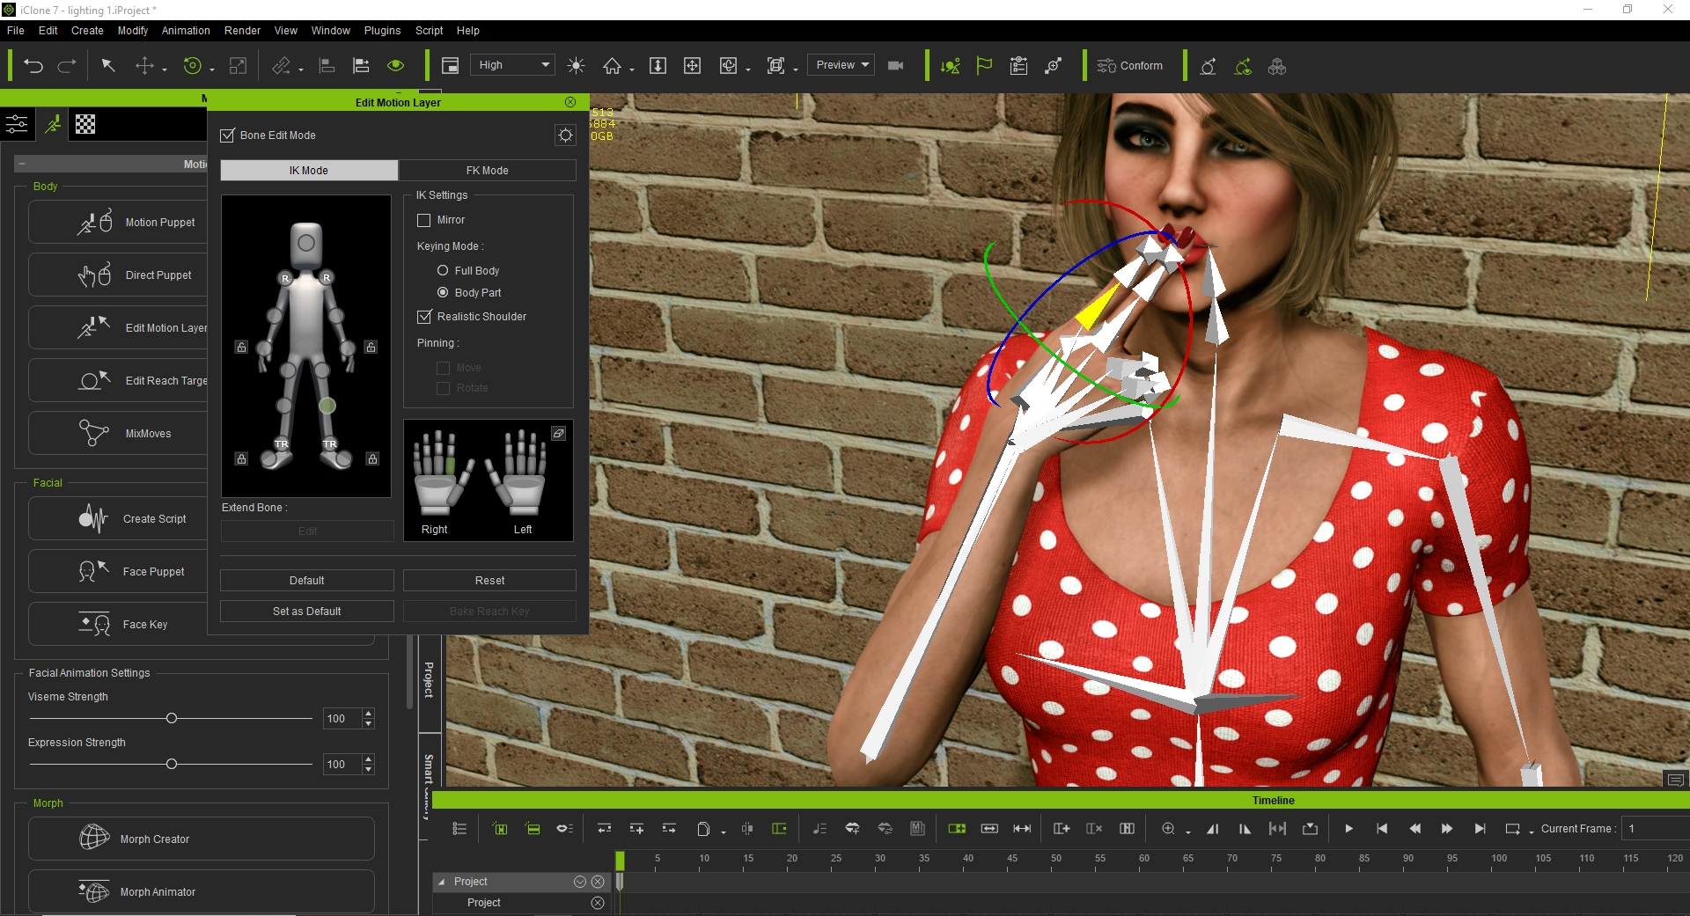Click the sun lighting toolbar icon
Screen dimensions: 1690x916
point(577,66)
